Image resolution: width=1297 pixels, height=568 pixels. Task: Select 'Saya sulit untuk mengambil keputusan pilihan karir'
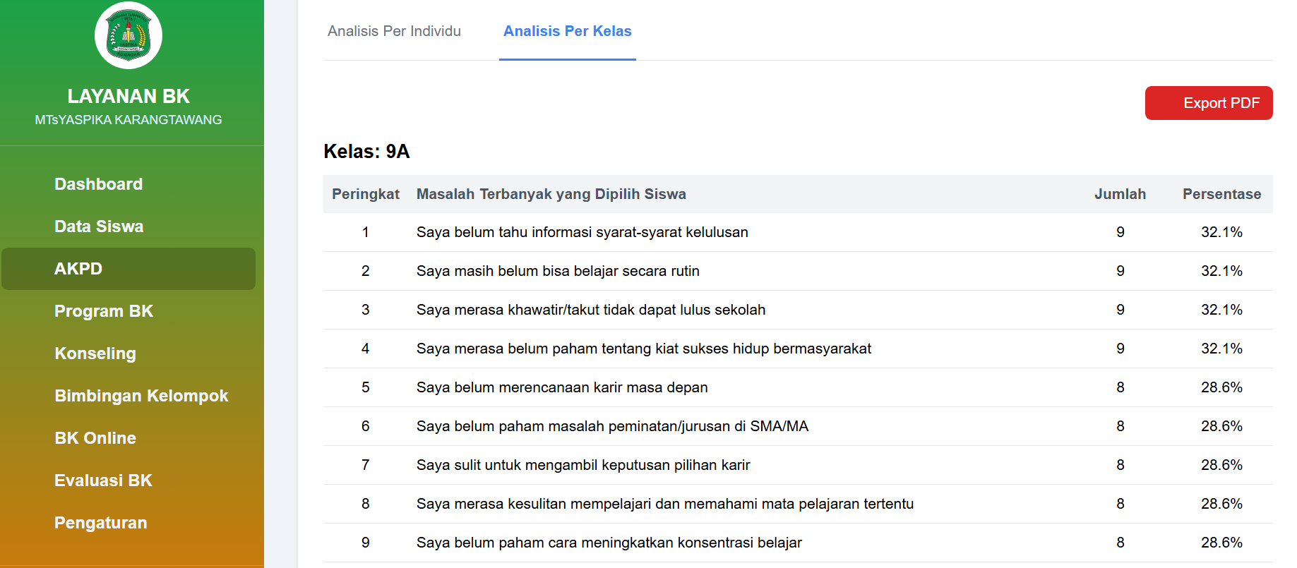pos(583,465)
